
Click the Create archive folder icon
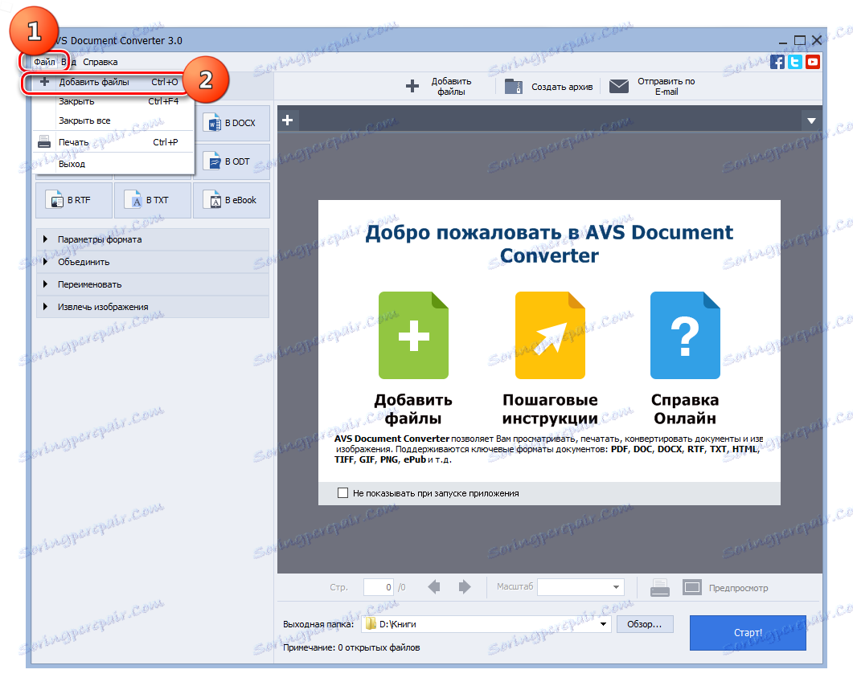tap(513, 87)
